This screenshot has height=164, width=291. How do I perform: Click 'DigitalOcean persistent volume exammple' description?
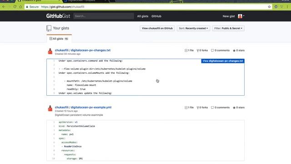pyautogui.click(x=79, y=115)
